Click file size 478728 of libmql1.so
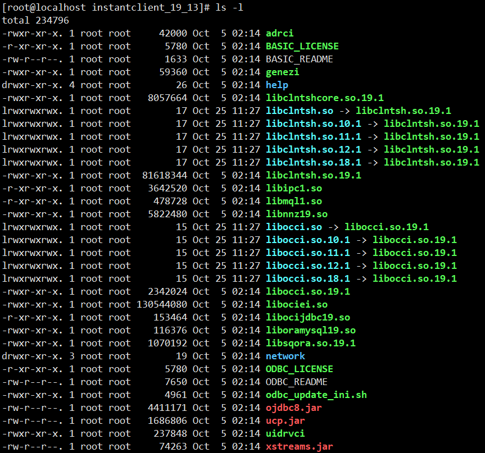The width and height of the screenshot is (485, 453). (x=170, y=201)
